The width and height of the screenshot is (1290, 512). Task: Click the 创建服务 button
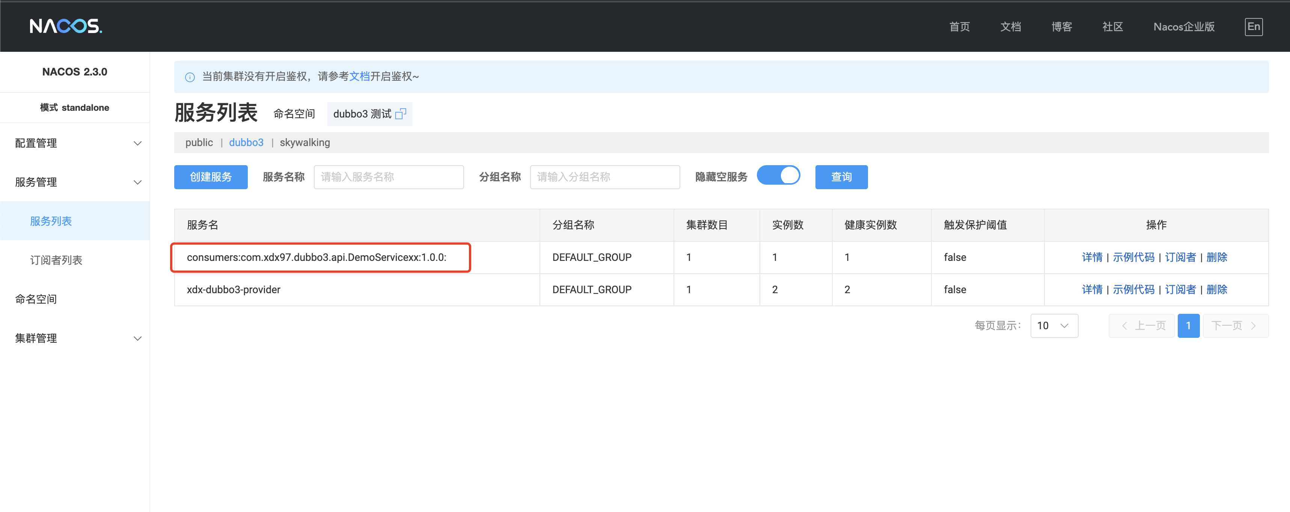(x=210, y=177)
